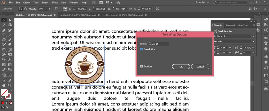Open the Window menu
This screenshot has height=111, width=269.
coord(74,3)
